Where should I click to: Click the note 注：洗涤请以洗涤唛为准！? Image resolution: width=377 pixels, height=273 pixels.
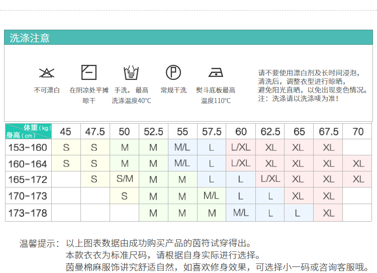tap(299, 99)
